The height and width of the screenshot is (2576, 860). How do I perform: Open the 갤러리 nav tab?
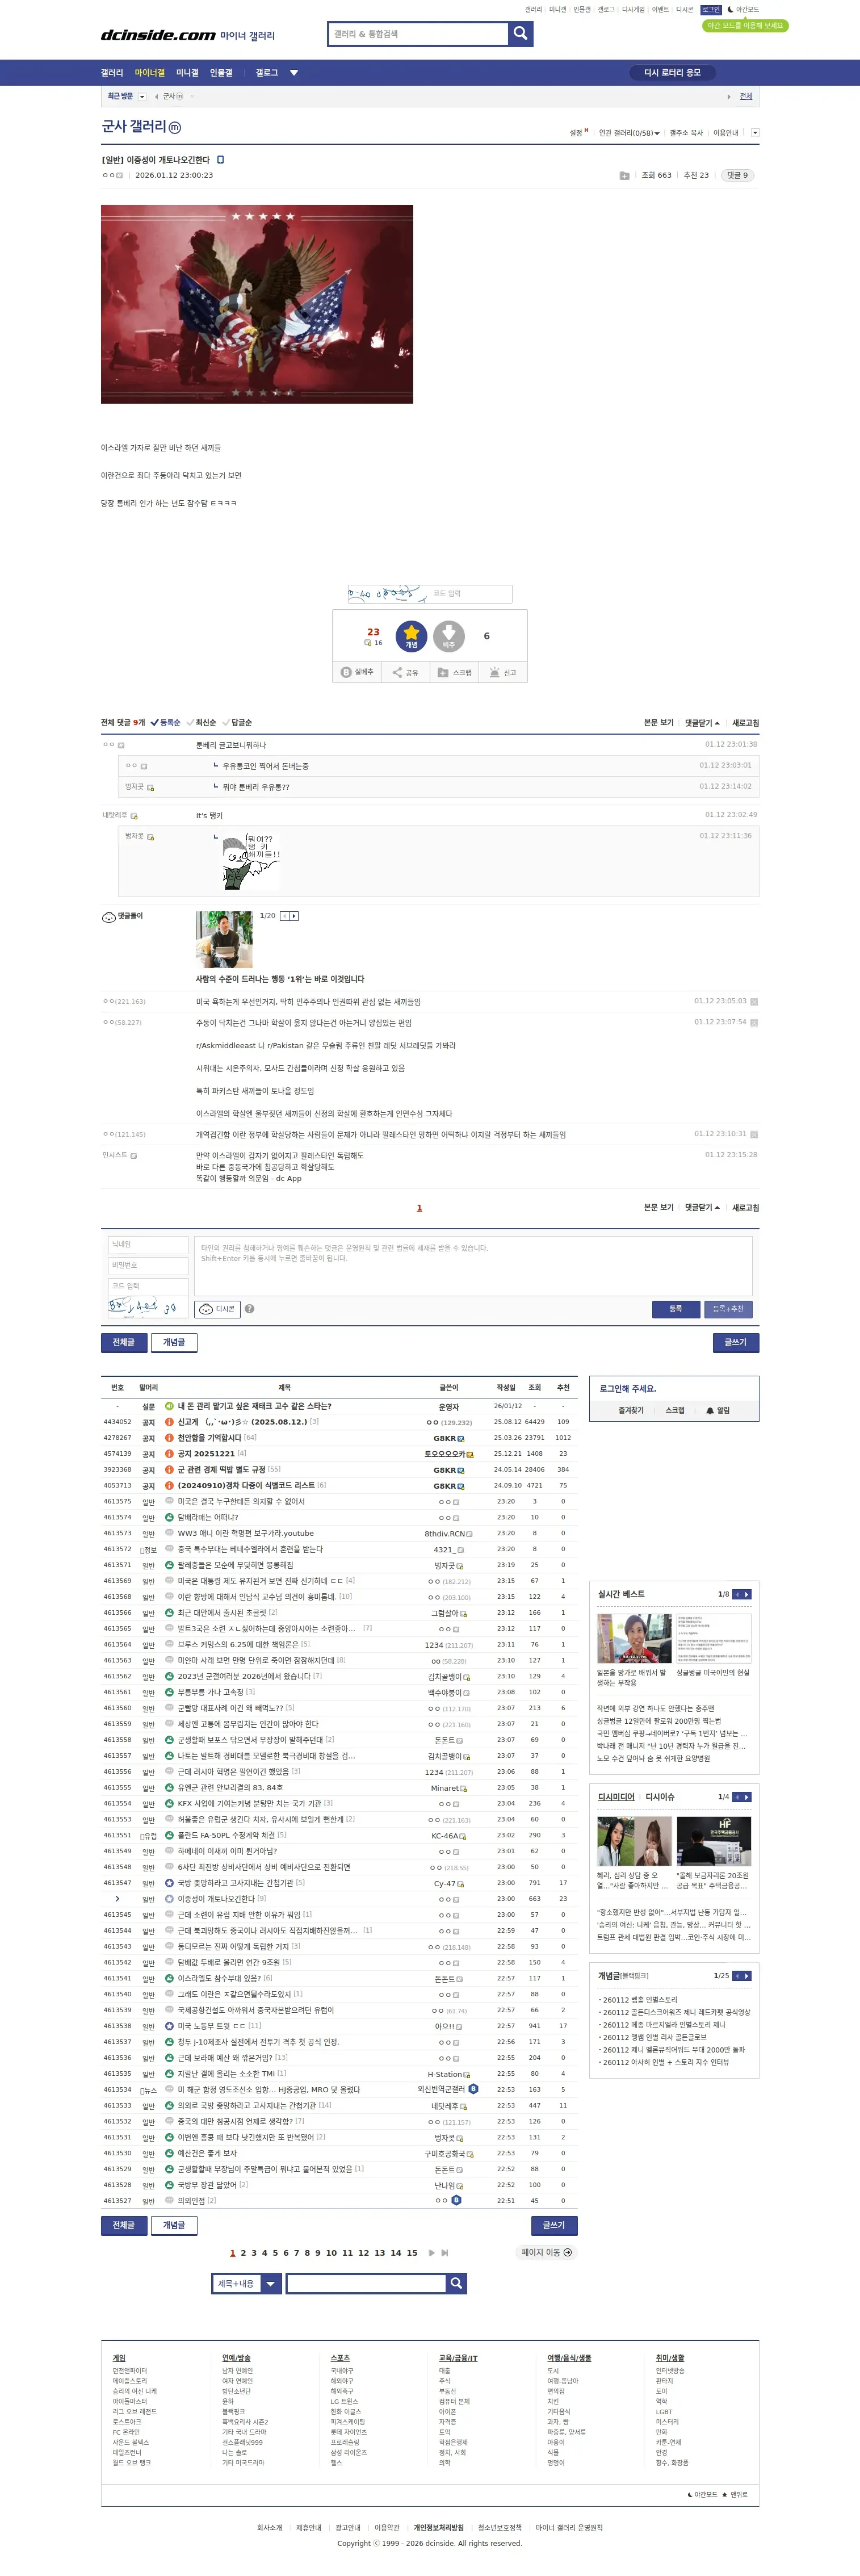[x=112, y=73]
